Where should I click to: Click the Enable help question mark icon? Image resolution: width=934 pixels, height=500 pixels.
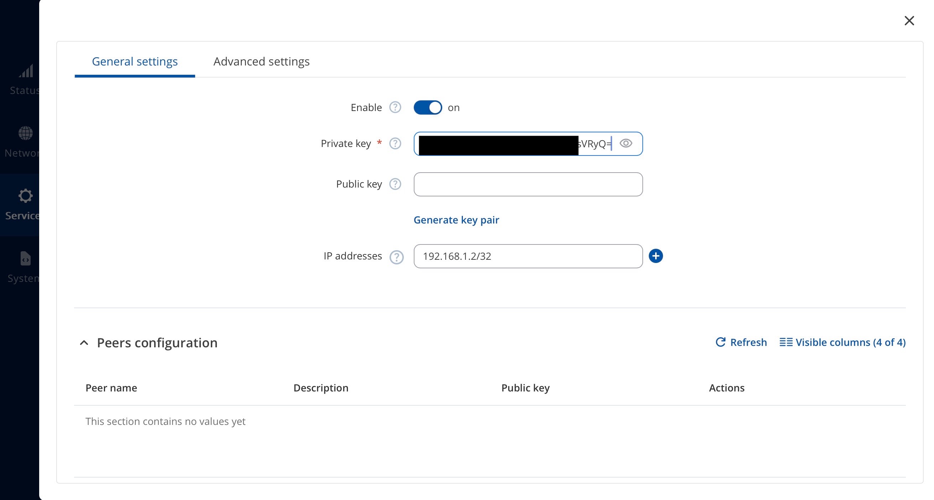[395, 107]
